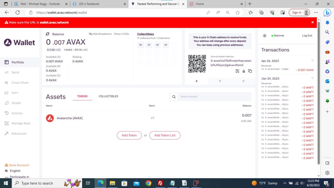Switch to the Facebook browser tab
Screen dimensions: 334x188
click(100, 4)
